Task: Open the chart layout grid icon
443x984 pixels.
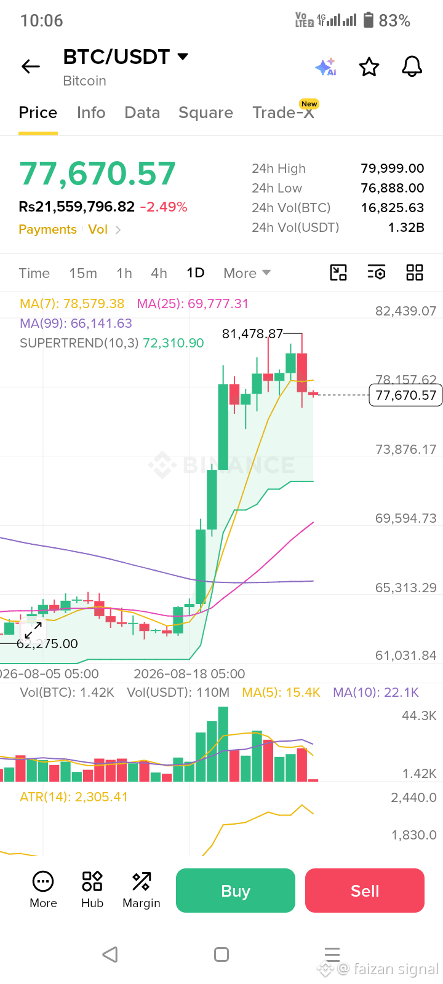Action: (x=415, y=272)
